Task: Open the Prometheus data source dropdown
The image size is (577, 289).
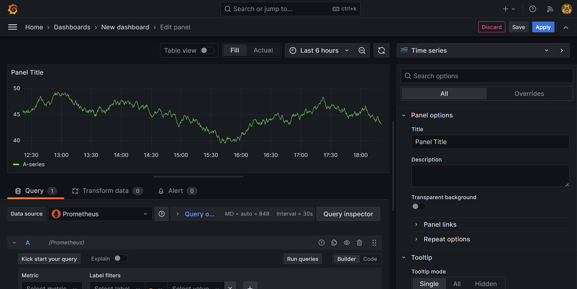Action: click(100, 214)
